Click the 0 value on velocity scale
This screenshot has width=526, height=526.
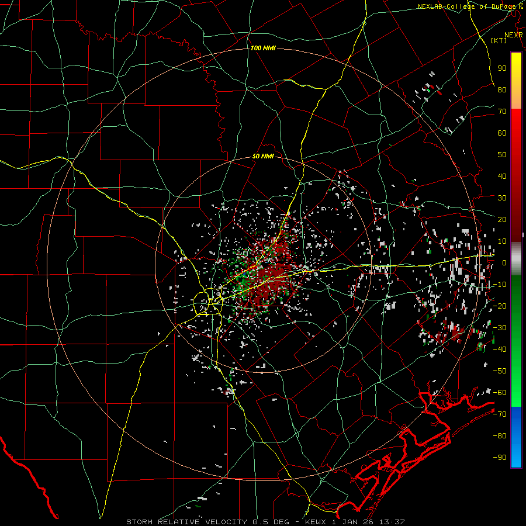[504, 263]
